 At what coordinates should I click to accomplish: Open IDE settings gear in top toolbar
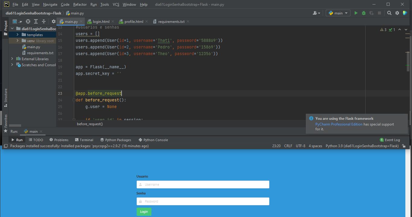[397, 13]
